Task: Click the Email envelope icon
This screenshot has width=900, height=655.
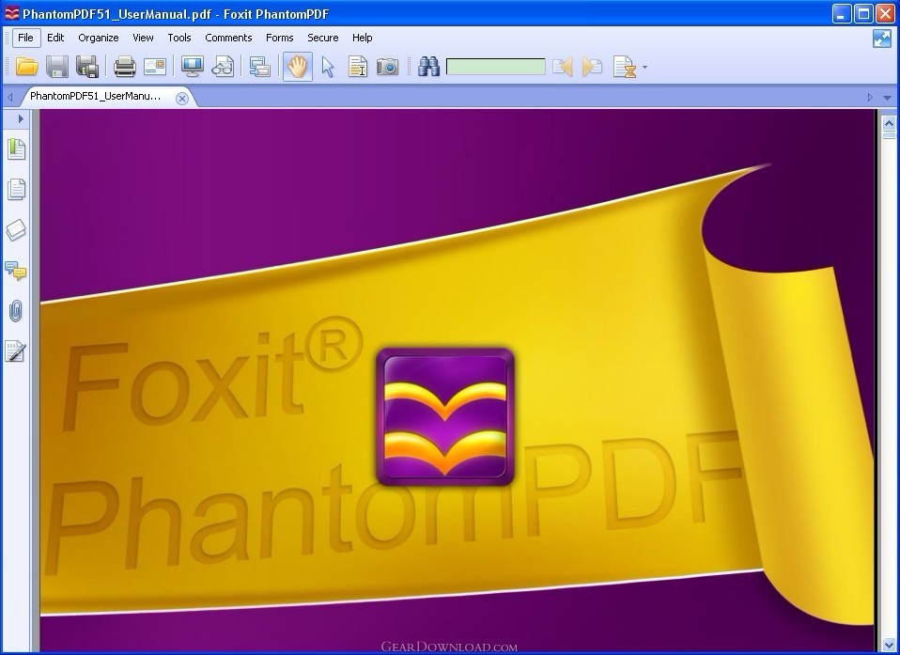Action: click(155, 67)
